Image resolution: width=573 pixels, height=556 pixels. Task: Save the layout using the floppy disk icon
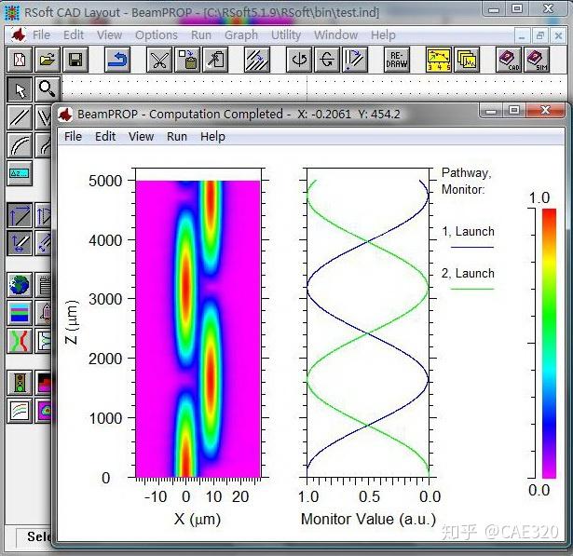click(x=75, y=60)
